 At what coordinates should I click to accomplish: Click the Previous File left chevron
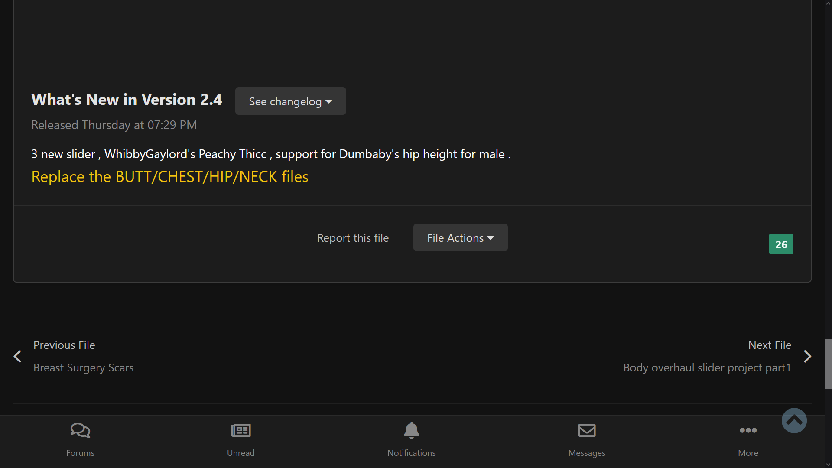[x=17, y=356]
